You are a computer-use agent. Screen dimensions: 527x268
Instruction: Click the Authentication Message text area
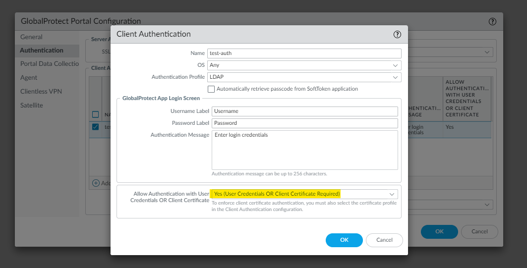pos(304,150)
